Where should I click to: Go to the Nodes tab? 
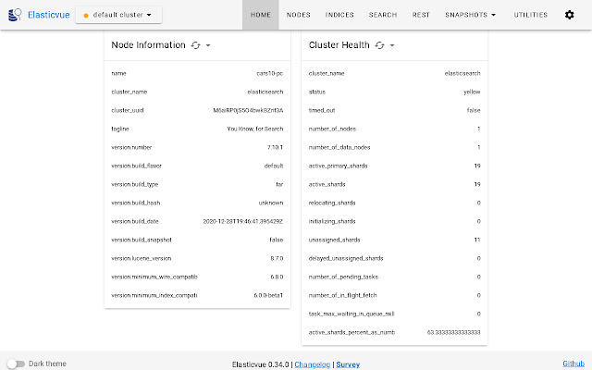[299, 15]
